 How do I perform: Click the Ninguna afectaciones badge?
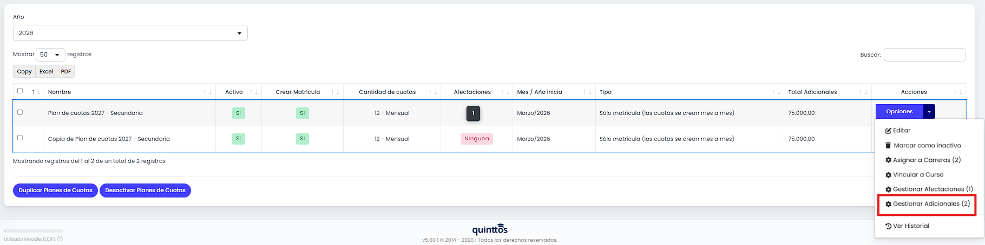click(x=477, y=139)
